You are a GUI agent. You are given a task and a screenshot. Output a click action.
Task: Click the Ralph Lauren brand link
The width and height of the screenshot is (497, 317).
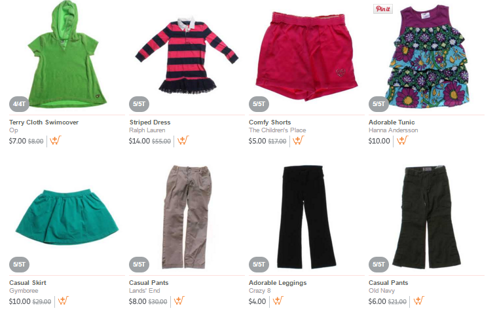pyautogui.click(x=147, y=130)
